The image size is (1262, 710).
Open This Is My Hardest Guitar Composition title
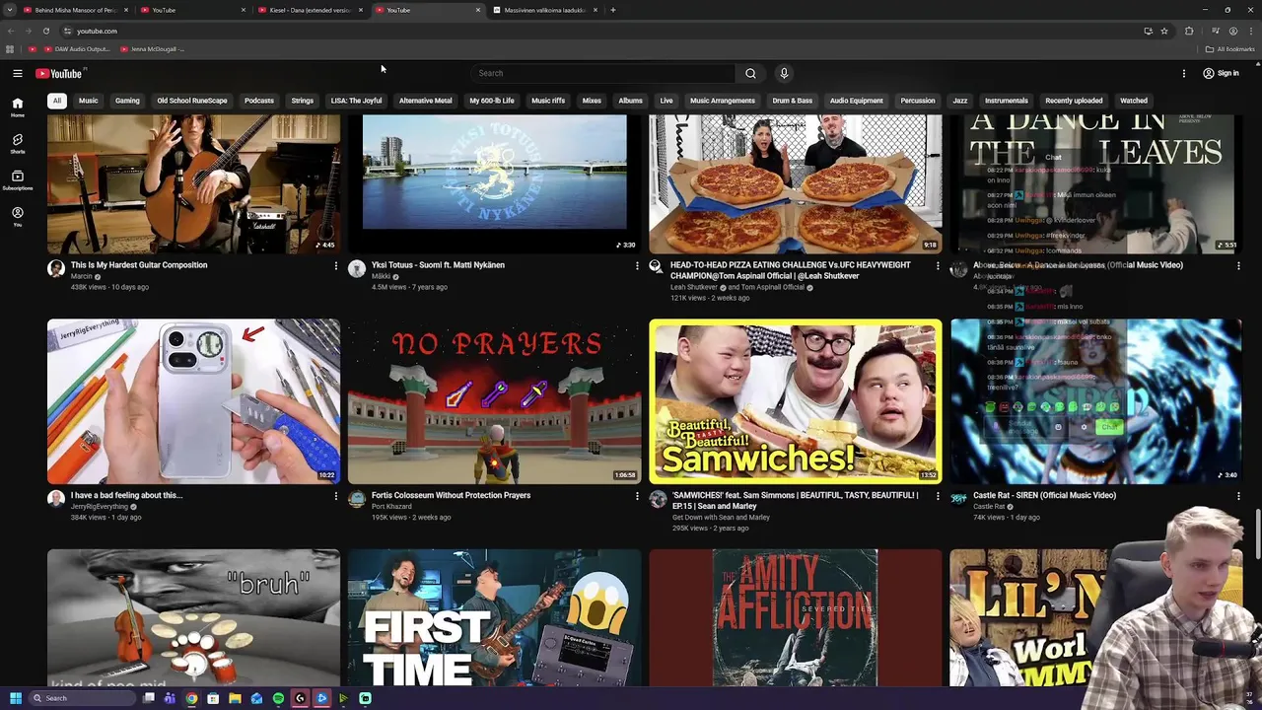click(139, 265)
